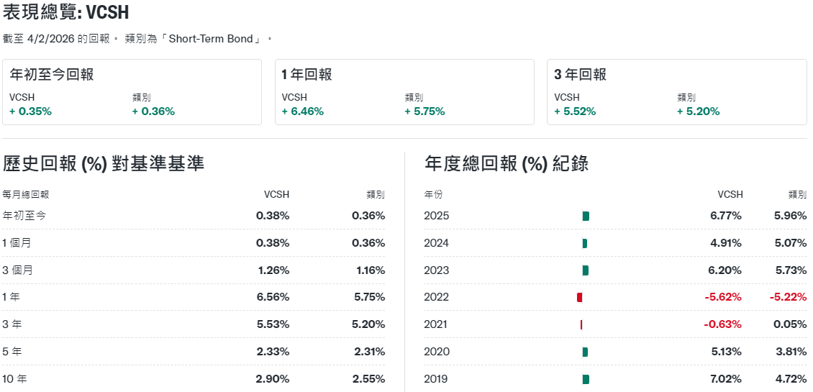This screenshot has width=813, height=392.
Task: Click the thin red 2021 return bar
Action: [581, 324]
